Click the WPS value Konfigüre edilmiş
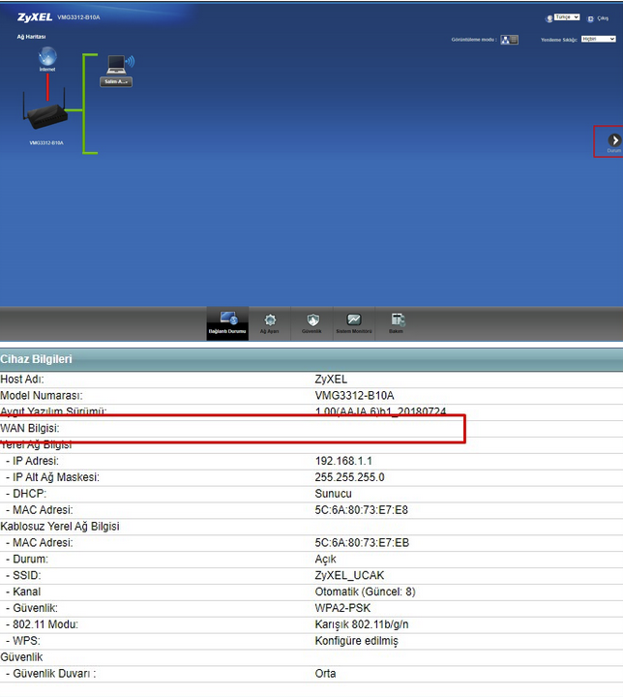This screenshot has width=623, height=698. tap(357, 641)
